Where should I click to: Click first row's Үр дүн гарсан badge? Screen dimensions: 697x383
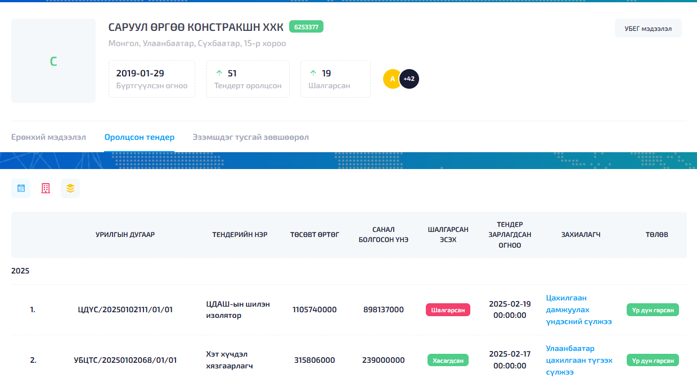(653, 310)
